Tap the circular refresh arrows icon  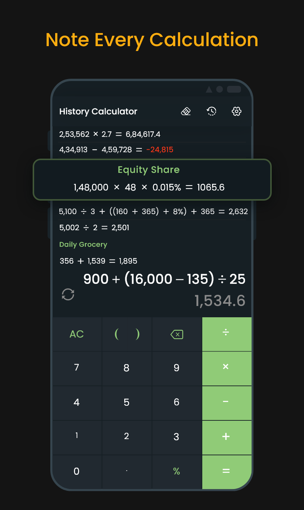point(68,294)
